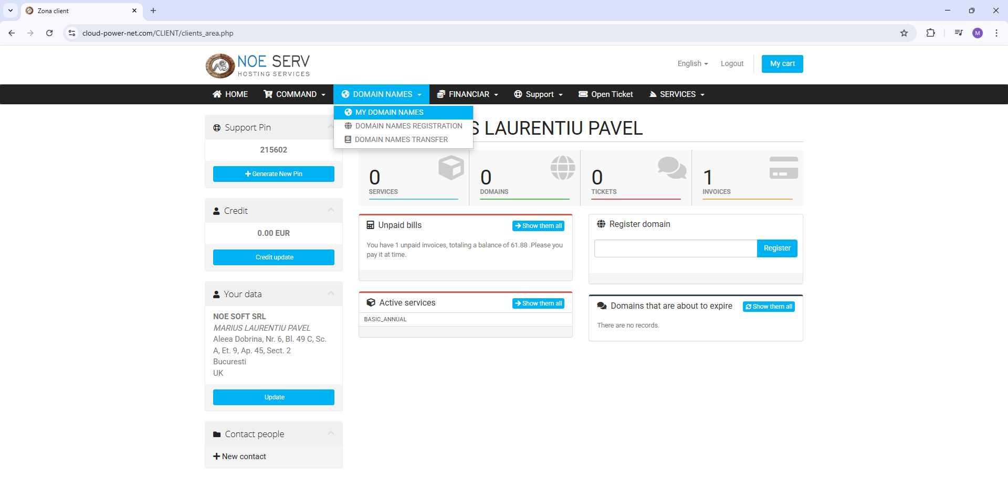Open the English language dropdown
The width and height of the screenshot is (1008, 478).
point(692,63)
